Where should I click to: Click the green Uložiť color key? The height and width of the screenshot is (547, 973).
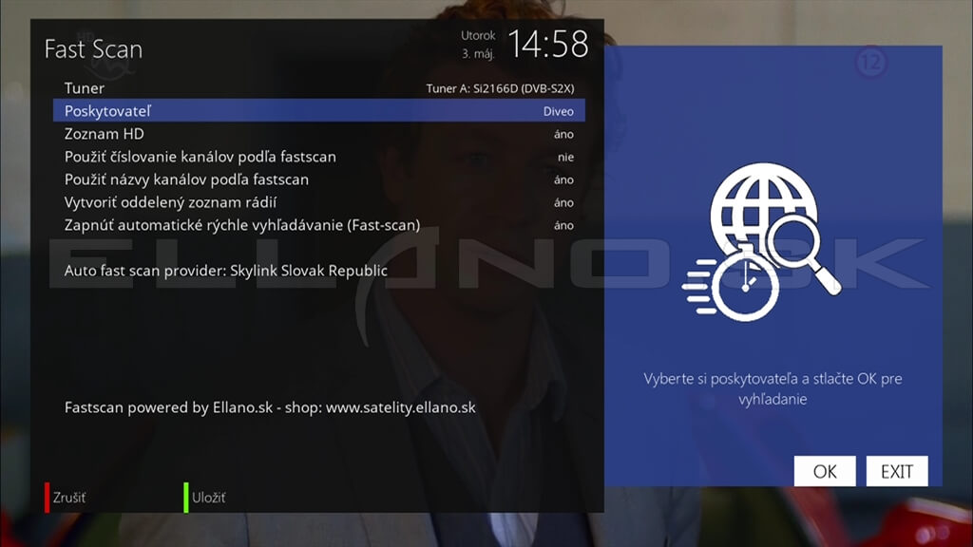click(x=186, y=498)
